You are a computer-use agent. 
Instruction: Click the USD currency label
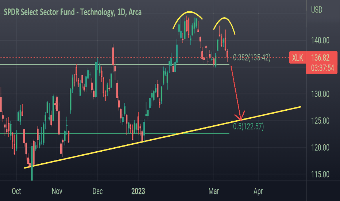coord(317,10)
